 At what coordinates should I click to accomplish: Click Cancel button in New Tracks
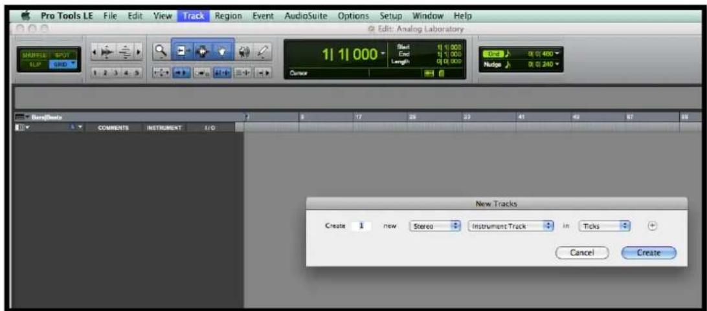tap(582, 253)
